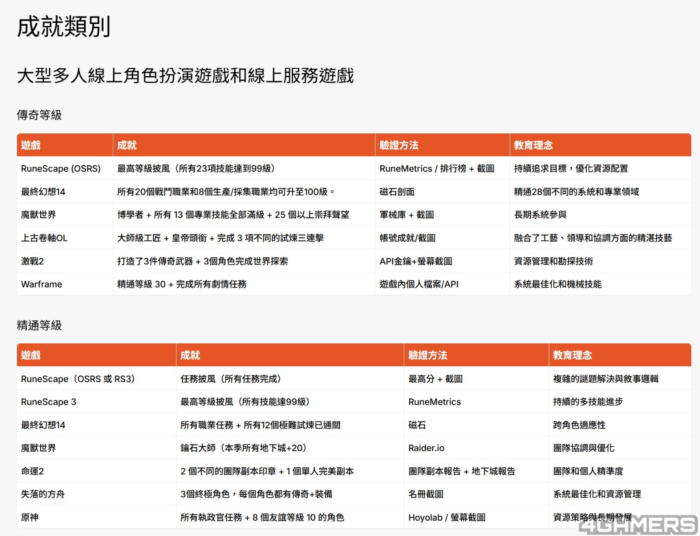The width and height of the screenshot is (700, 536).
Task: Click the Hoyolab / 螢幕截圖 cell
Action: click(x=447, y=518)
